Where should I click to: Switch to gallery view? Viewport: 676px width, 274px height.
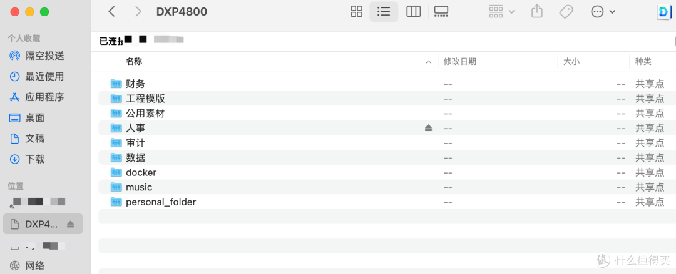[x=441, y=12]
